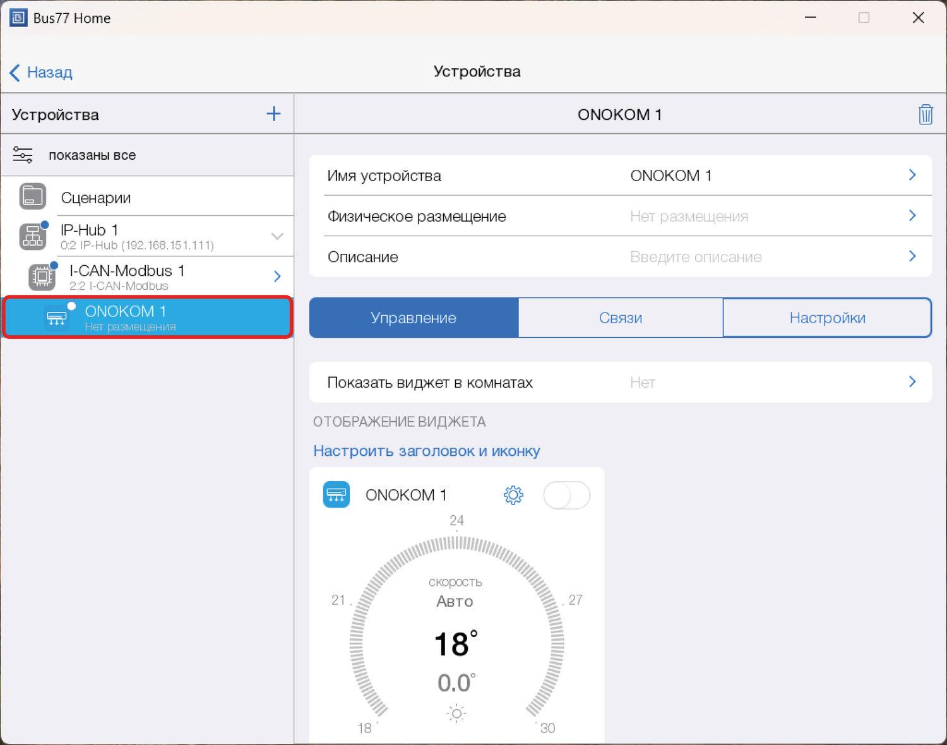
Task: Open the device filter sliders icon
Action: pos(23,155)
